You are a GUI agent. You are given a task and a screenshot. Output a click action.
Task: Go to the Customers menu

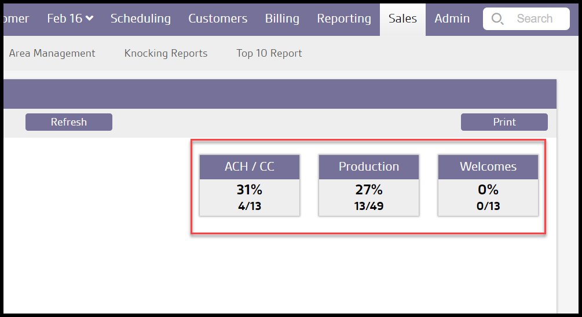pyautogui.click(x=218, y=19)
